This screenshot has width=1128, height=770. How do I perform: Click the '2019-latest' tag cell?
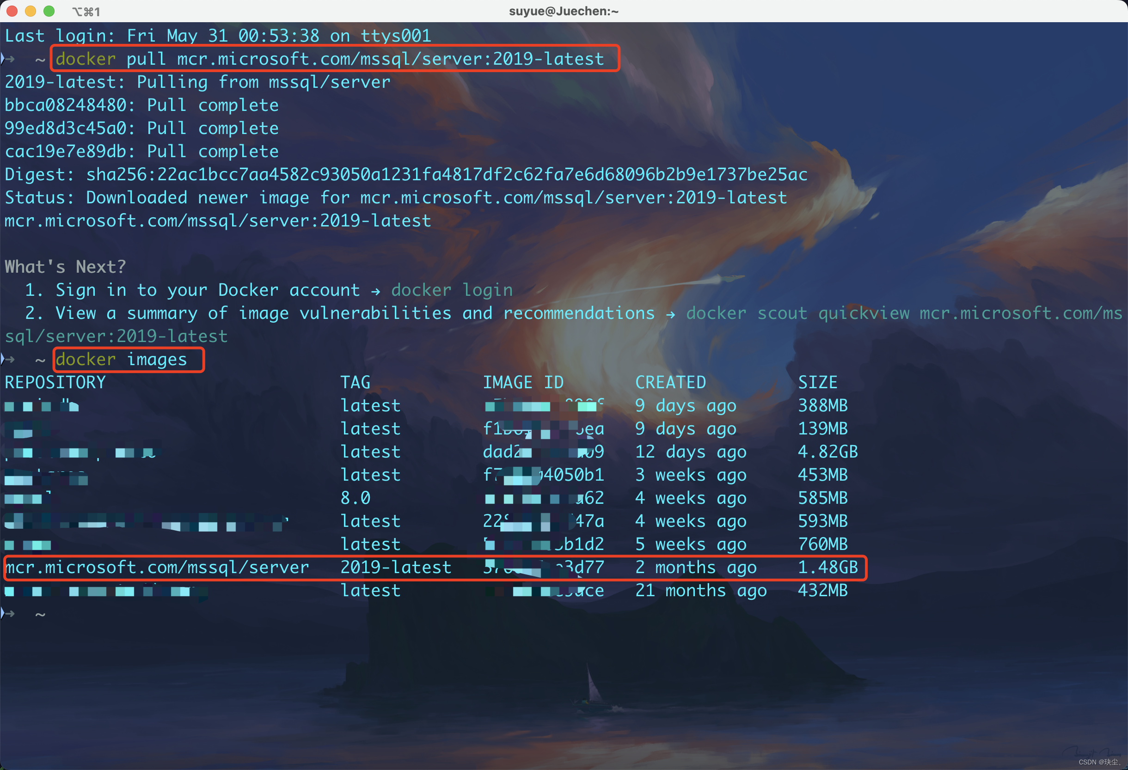tap(396, 567)
